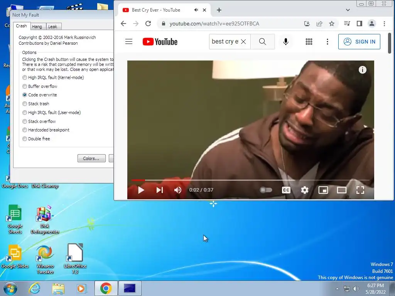Screen dimensions: 395x296
Task: Go back in Chrome browser
Action: [123, 24]
